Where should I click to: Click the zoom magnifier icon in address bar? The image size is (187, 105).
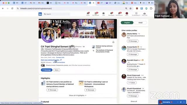coord(126,8)
